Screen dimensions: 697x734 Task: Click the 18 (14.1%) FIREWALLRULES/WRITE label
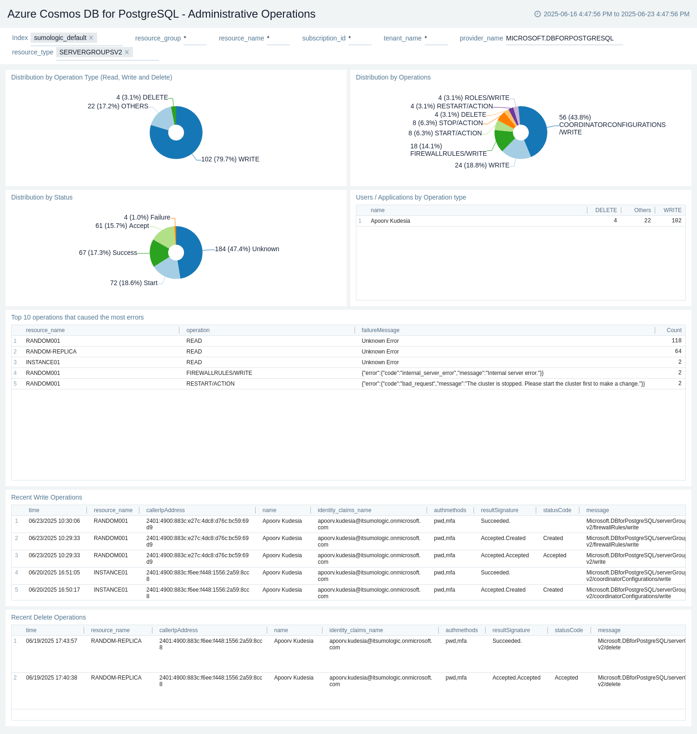click(448, 150)
